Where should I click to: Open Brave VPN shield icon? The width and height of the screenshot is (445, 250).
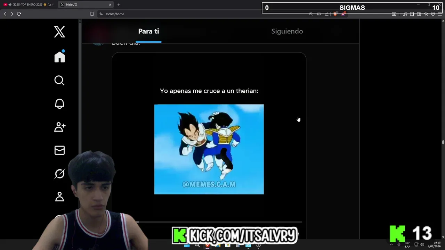coord(433,14)
